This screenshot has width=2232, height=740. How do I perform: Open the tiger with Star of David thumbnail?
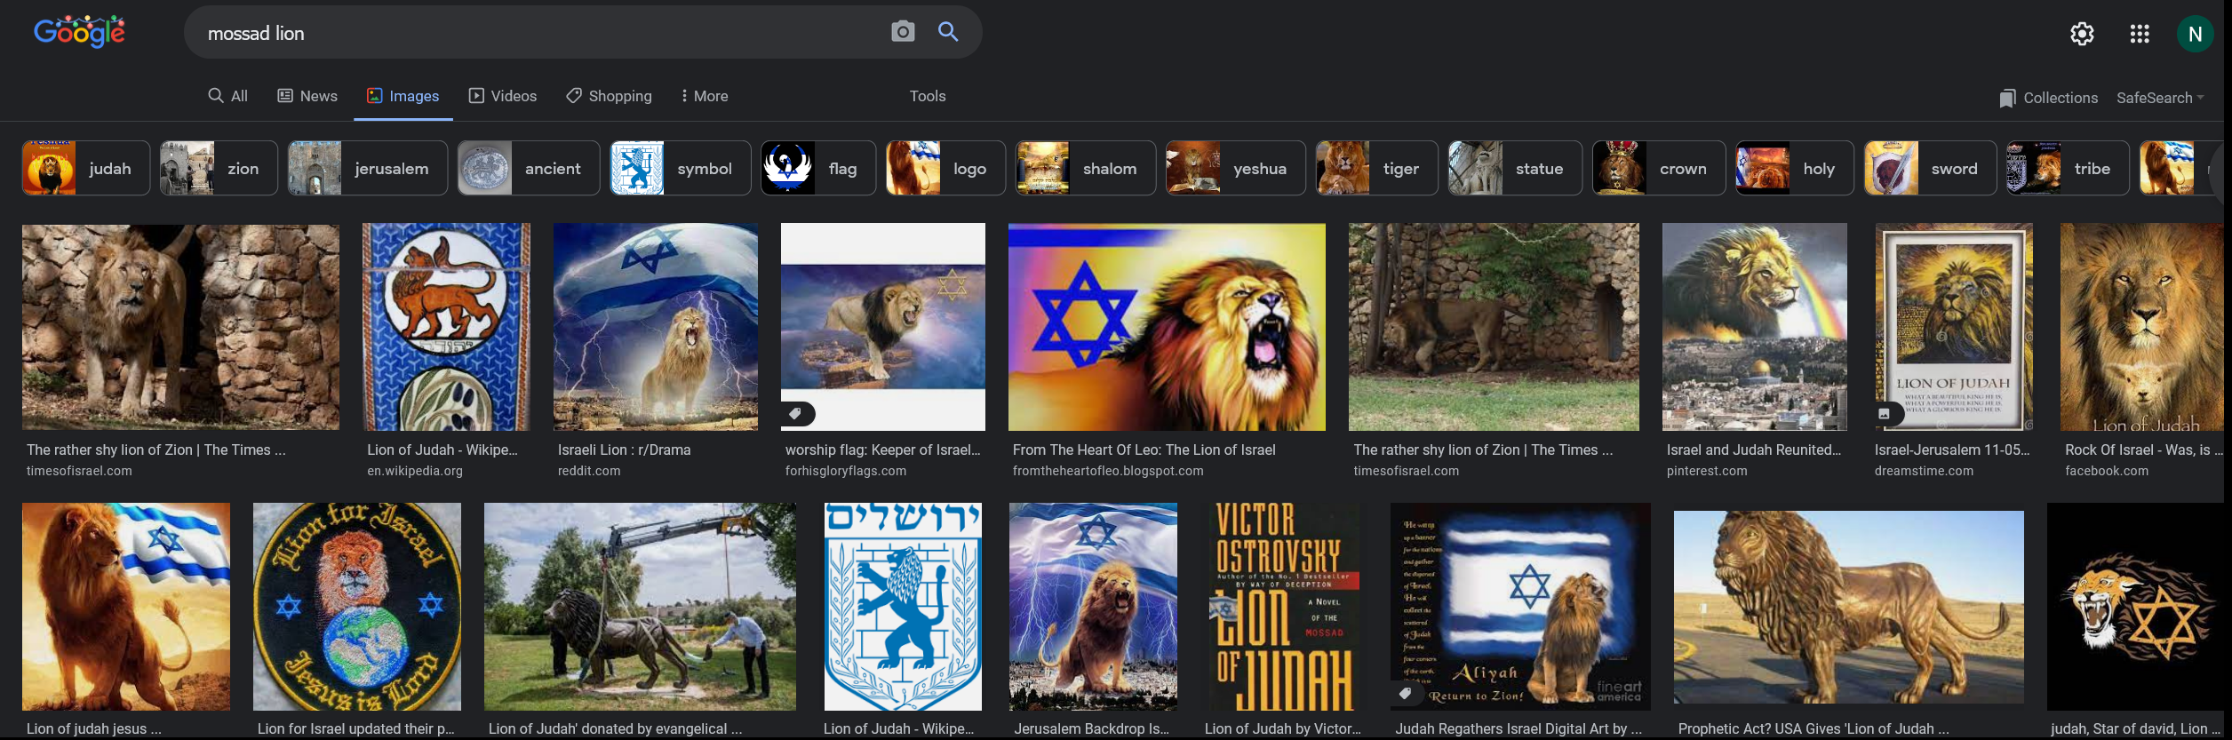(x=2135, y=607)
